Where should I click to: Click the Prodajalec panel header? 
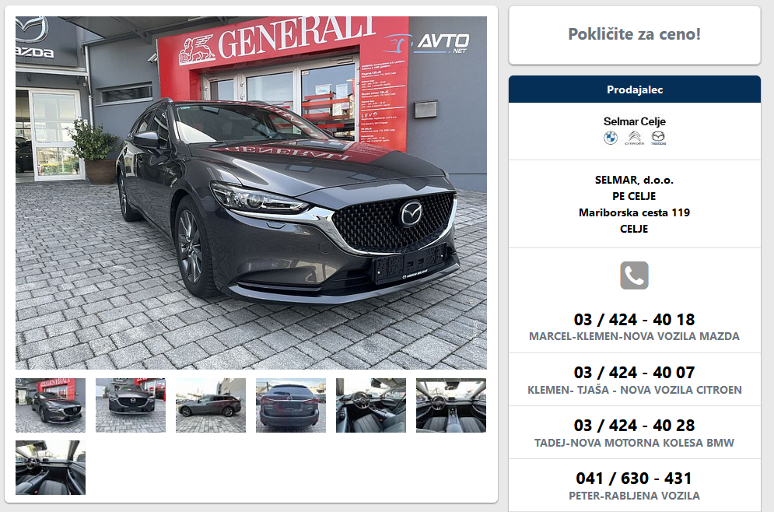coord(634,89)
